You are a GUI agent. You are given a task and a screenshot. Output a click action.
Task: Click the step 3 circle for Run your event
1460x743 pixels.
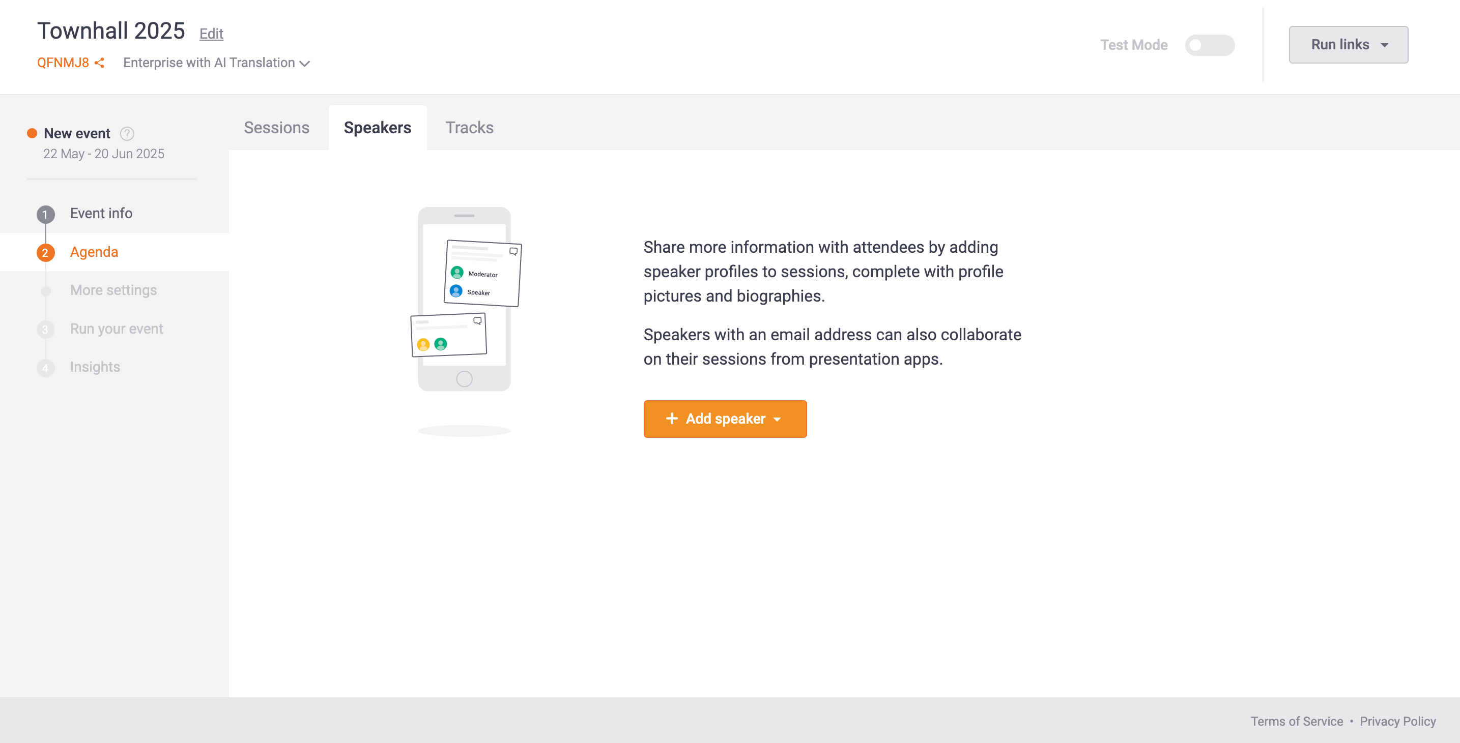click(45, 330)
